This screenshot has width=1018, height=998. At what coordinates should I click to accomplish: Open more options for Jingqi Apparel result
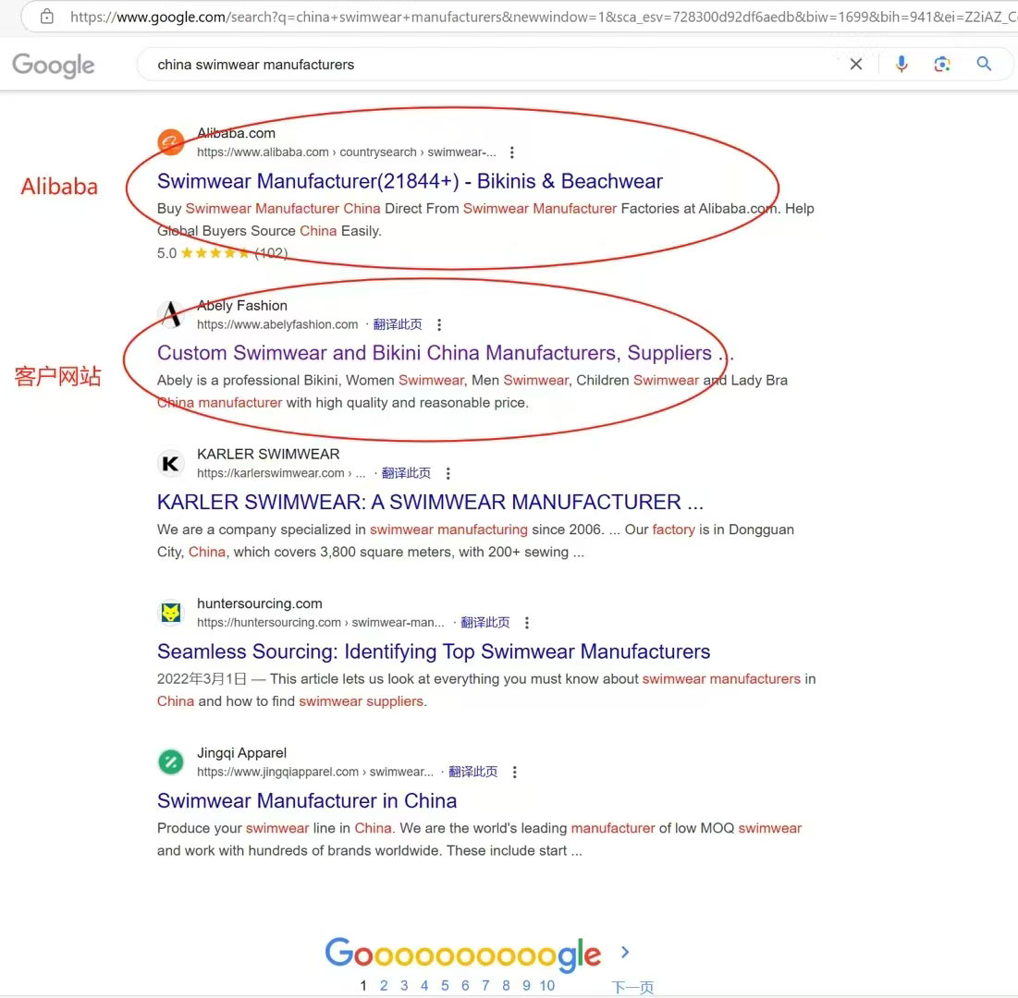coord(515,773)
